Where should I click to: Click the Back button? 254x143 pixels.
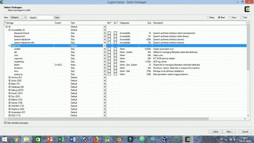pyautogui.click(x=215, y=131)
